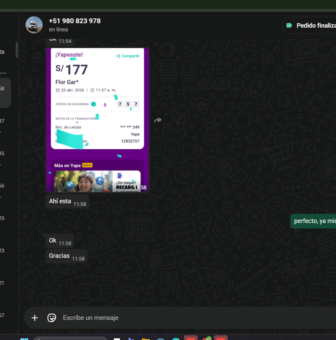The image size is (336, 340).
Task: Open the Yape S/ 177 receipt image
Action: tap(97, 119)
